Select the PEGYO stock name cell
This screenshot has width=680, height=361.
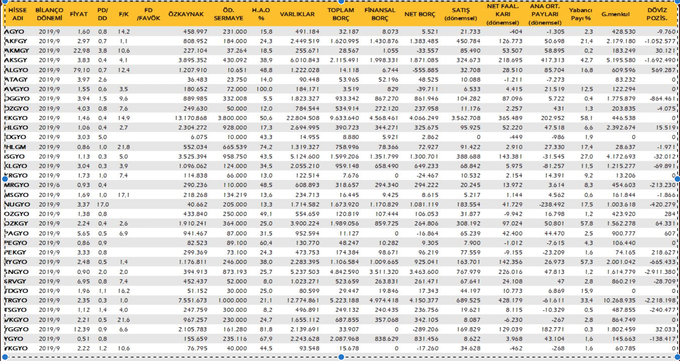pyautogui.click(x=16, y=243)
